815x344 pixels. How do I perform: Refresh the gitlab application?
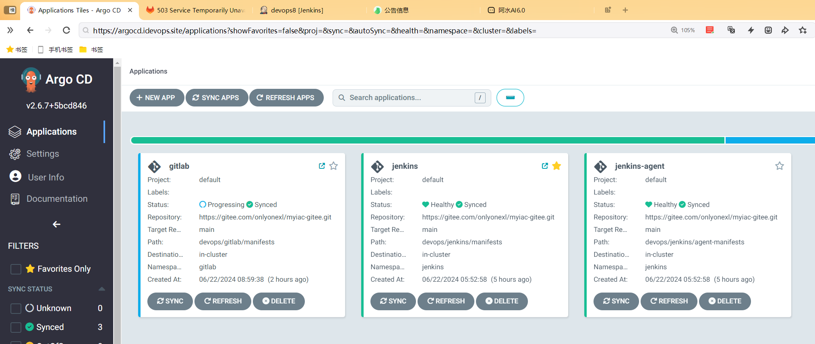click(223, 301)
